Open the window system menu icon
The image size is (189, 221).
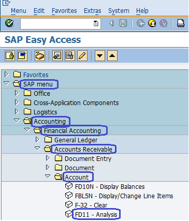6,3
